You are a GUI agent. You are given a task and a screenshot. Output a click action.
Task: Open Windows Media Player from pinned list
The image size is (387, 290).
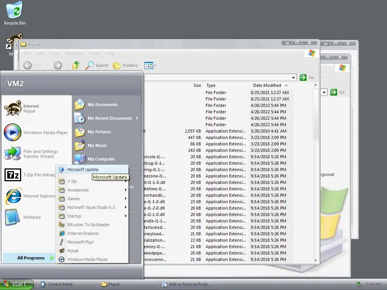37,133
